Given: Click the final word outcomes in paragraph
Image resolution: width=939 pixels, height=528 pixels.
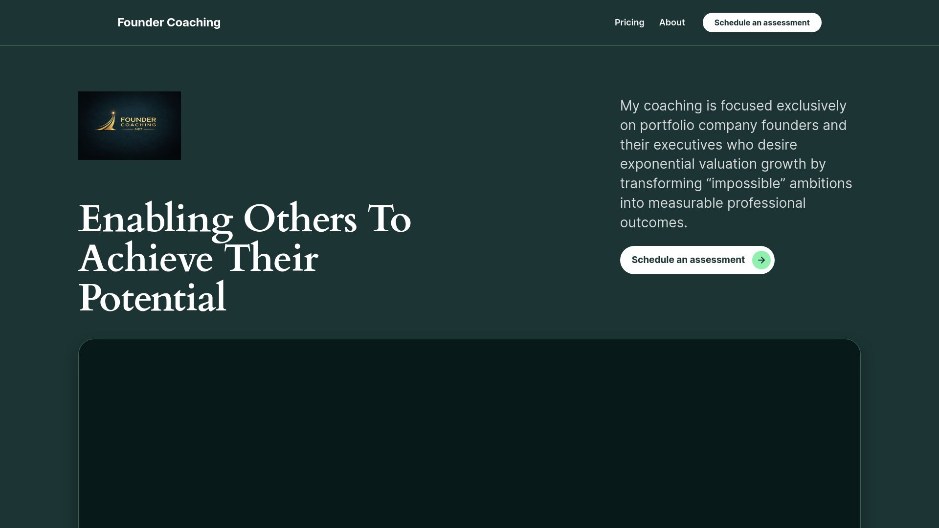Looking at the screenshot, I should [x=653, y=223].
